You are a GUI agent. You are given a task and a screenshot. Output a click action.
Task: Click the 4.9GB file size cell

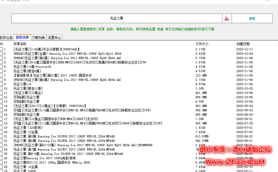point(199,102)
